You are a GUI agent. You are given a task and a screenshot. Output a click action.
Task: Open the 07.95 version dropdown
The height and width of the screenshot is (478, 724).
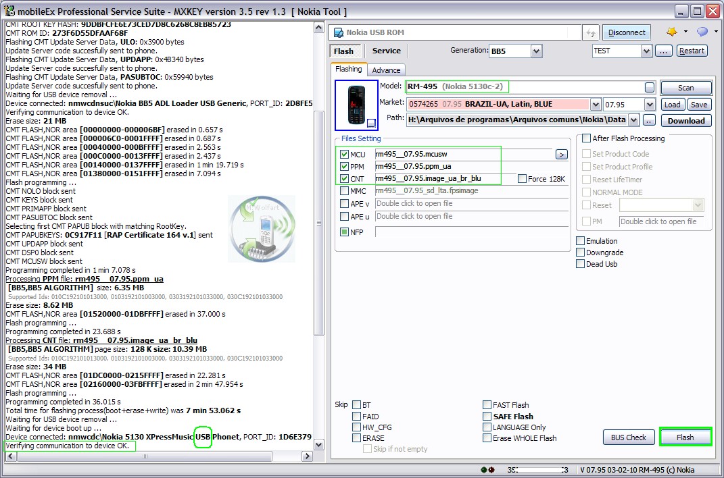click(x=650, y=105)
